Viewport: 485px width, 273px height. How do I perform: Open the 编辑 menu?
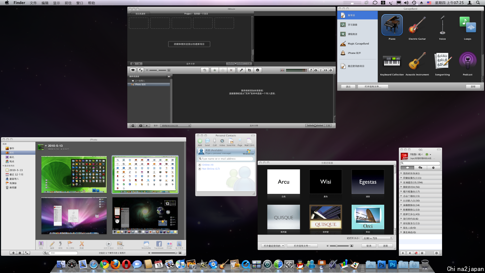pyautogui.click(x=45, y=3)
